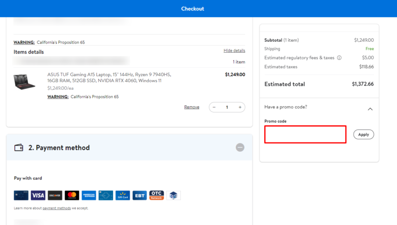Increase laptop quantity with plus button
This screenshot has width=397, height=225.
click(x=240, y=107)
